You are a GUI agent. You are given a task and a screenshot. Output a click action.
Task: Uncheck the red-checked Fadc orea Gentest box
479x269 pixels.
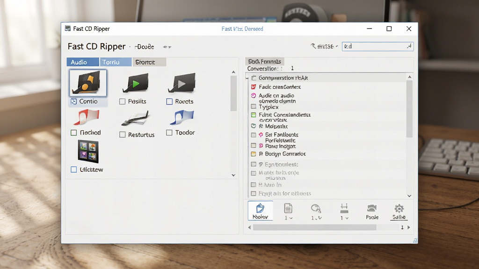click(253, 87)
